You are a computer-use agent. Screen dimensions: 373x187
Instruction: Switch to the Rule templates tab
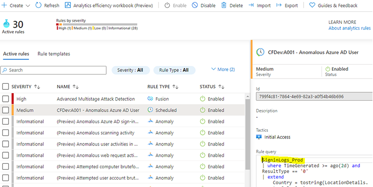point(54,54)
